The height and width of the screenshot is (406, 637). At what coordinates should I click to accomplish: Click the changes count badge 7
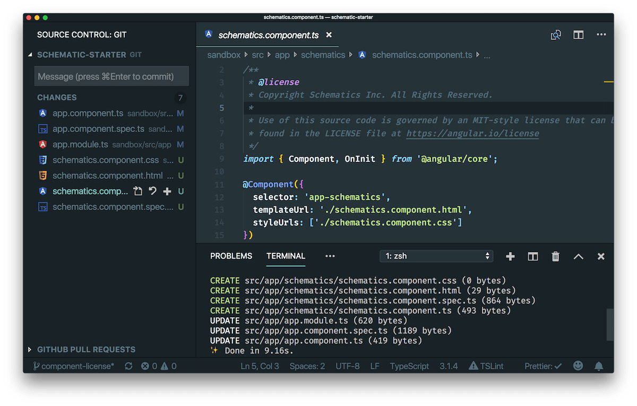pyautogui.click(x=180, y=98)
